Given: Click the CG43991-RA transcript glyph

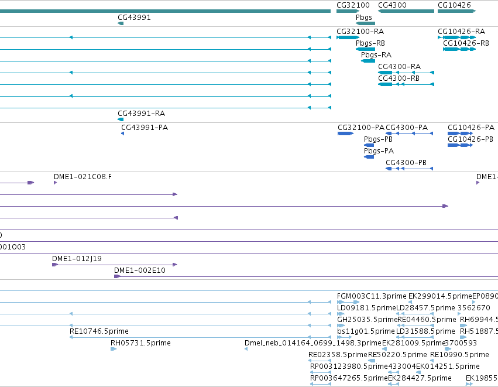Looking at the screenshot, I should click(121, 119).
